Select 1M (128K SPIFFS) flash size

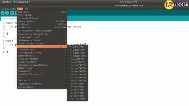(x=77, y=65)
